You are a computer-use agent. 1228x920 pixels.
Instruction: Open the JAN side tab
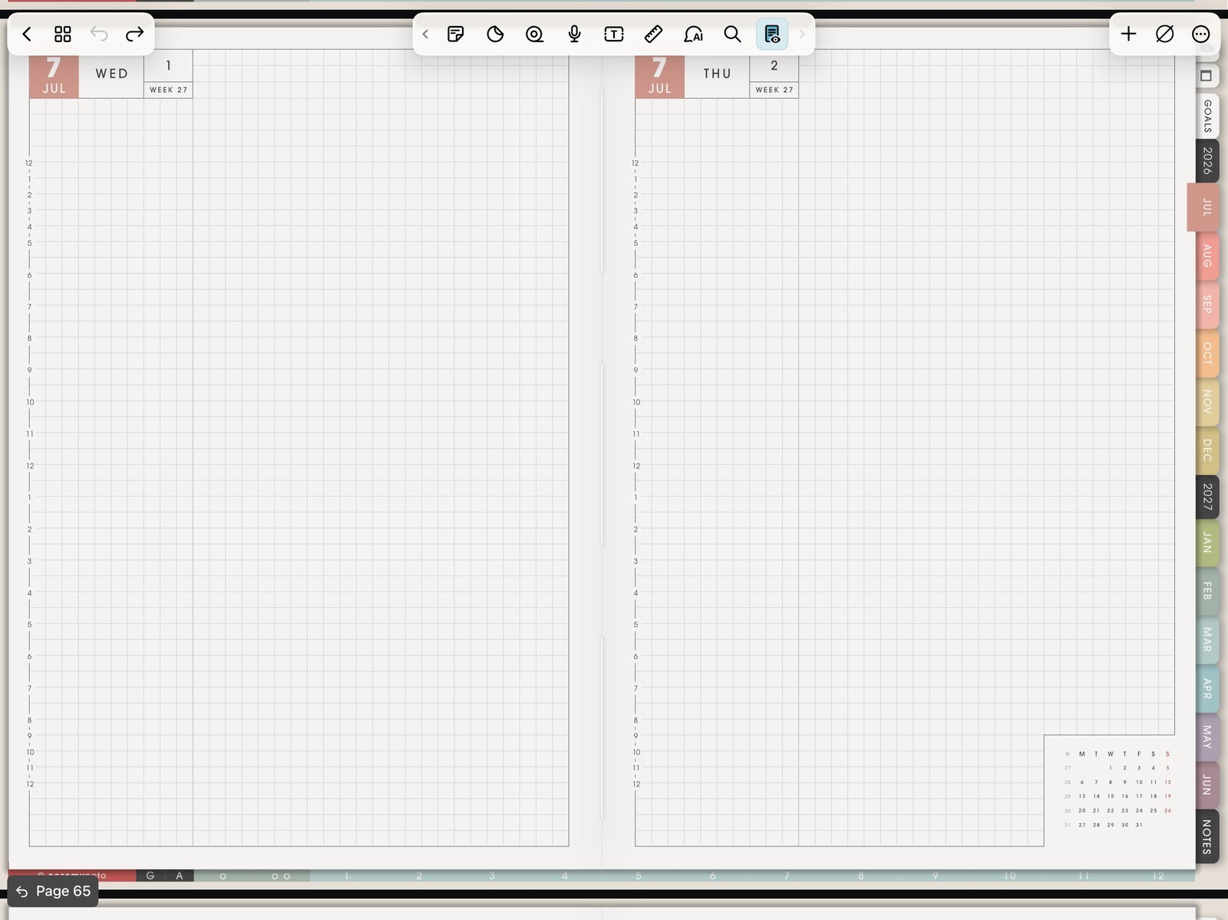(1207, 542)
